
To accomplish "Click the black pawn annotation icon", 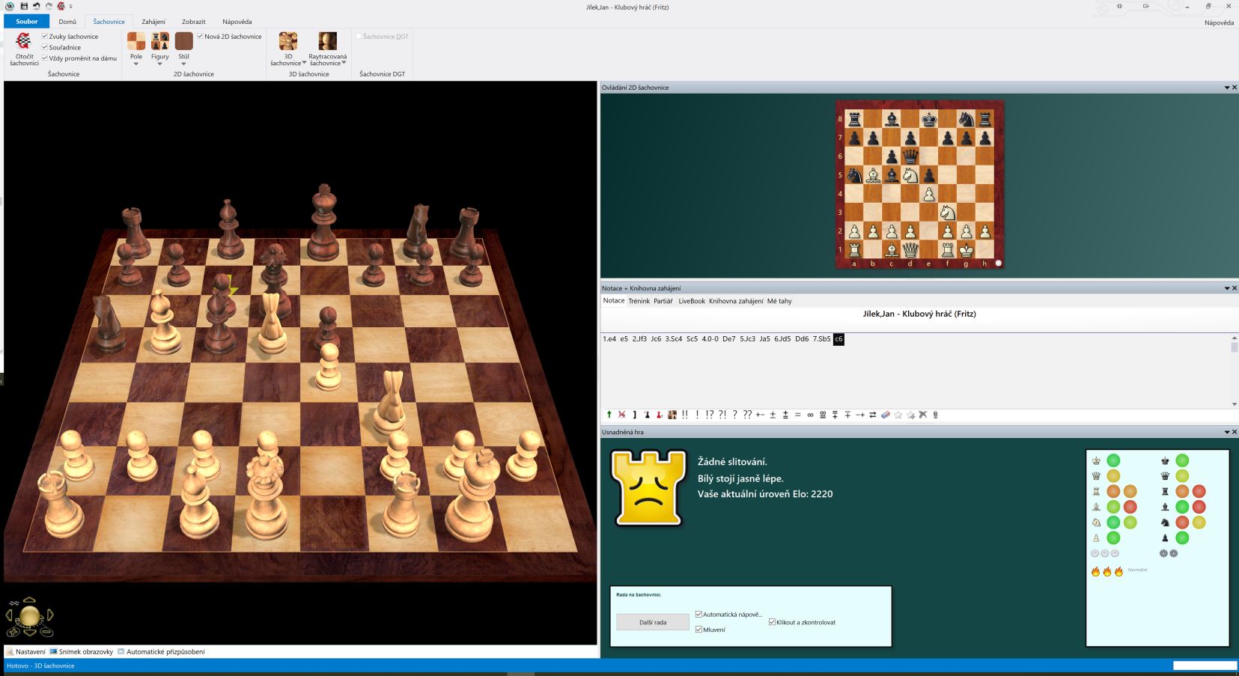I will pos(647,415).
